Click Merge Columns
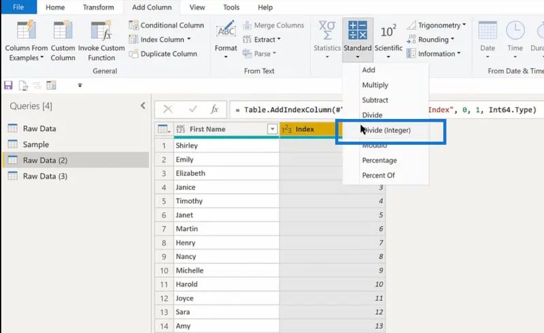Screen dimensions: 544x333 point(273,25)
